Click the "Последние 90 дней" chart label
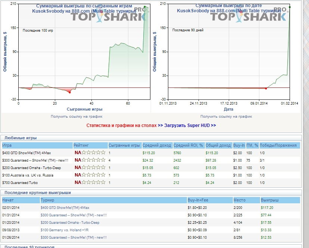 pyautogui.click(x=188, y=30)
